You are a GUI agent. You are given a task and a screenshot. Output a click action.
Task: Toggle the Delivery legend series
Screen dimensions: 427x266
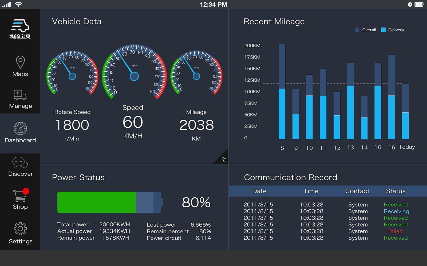click(393, 30)
